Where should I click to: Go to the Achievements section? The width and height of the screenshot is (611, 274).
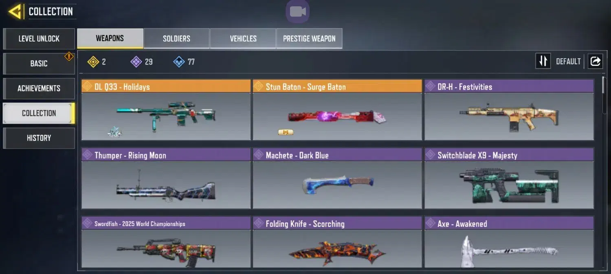tap(39, 88)
